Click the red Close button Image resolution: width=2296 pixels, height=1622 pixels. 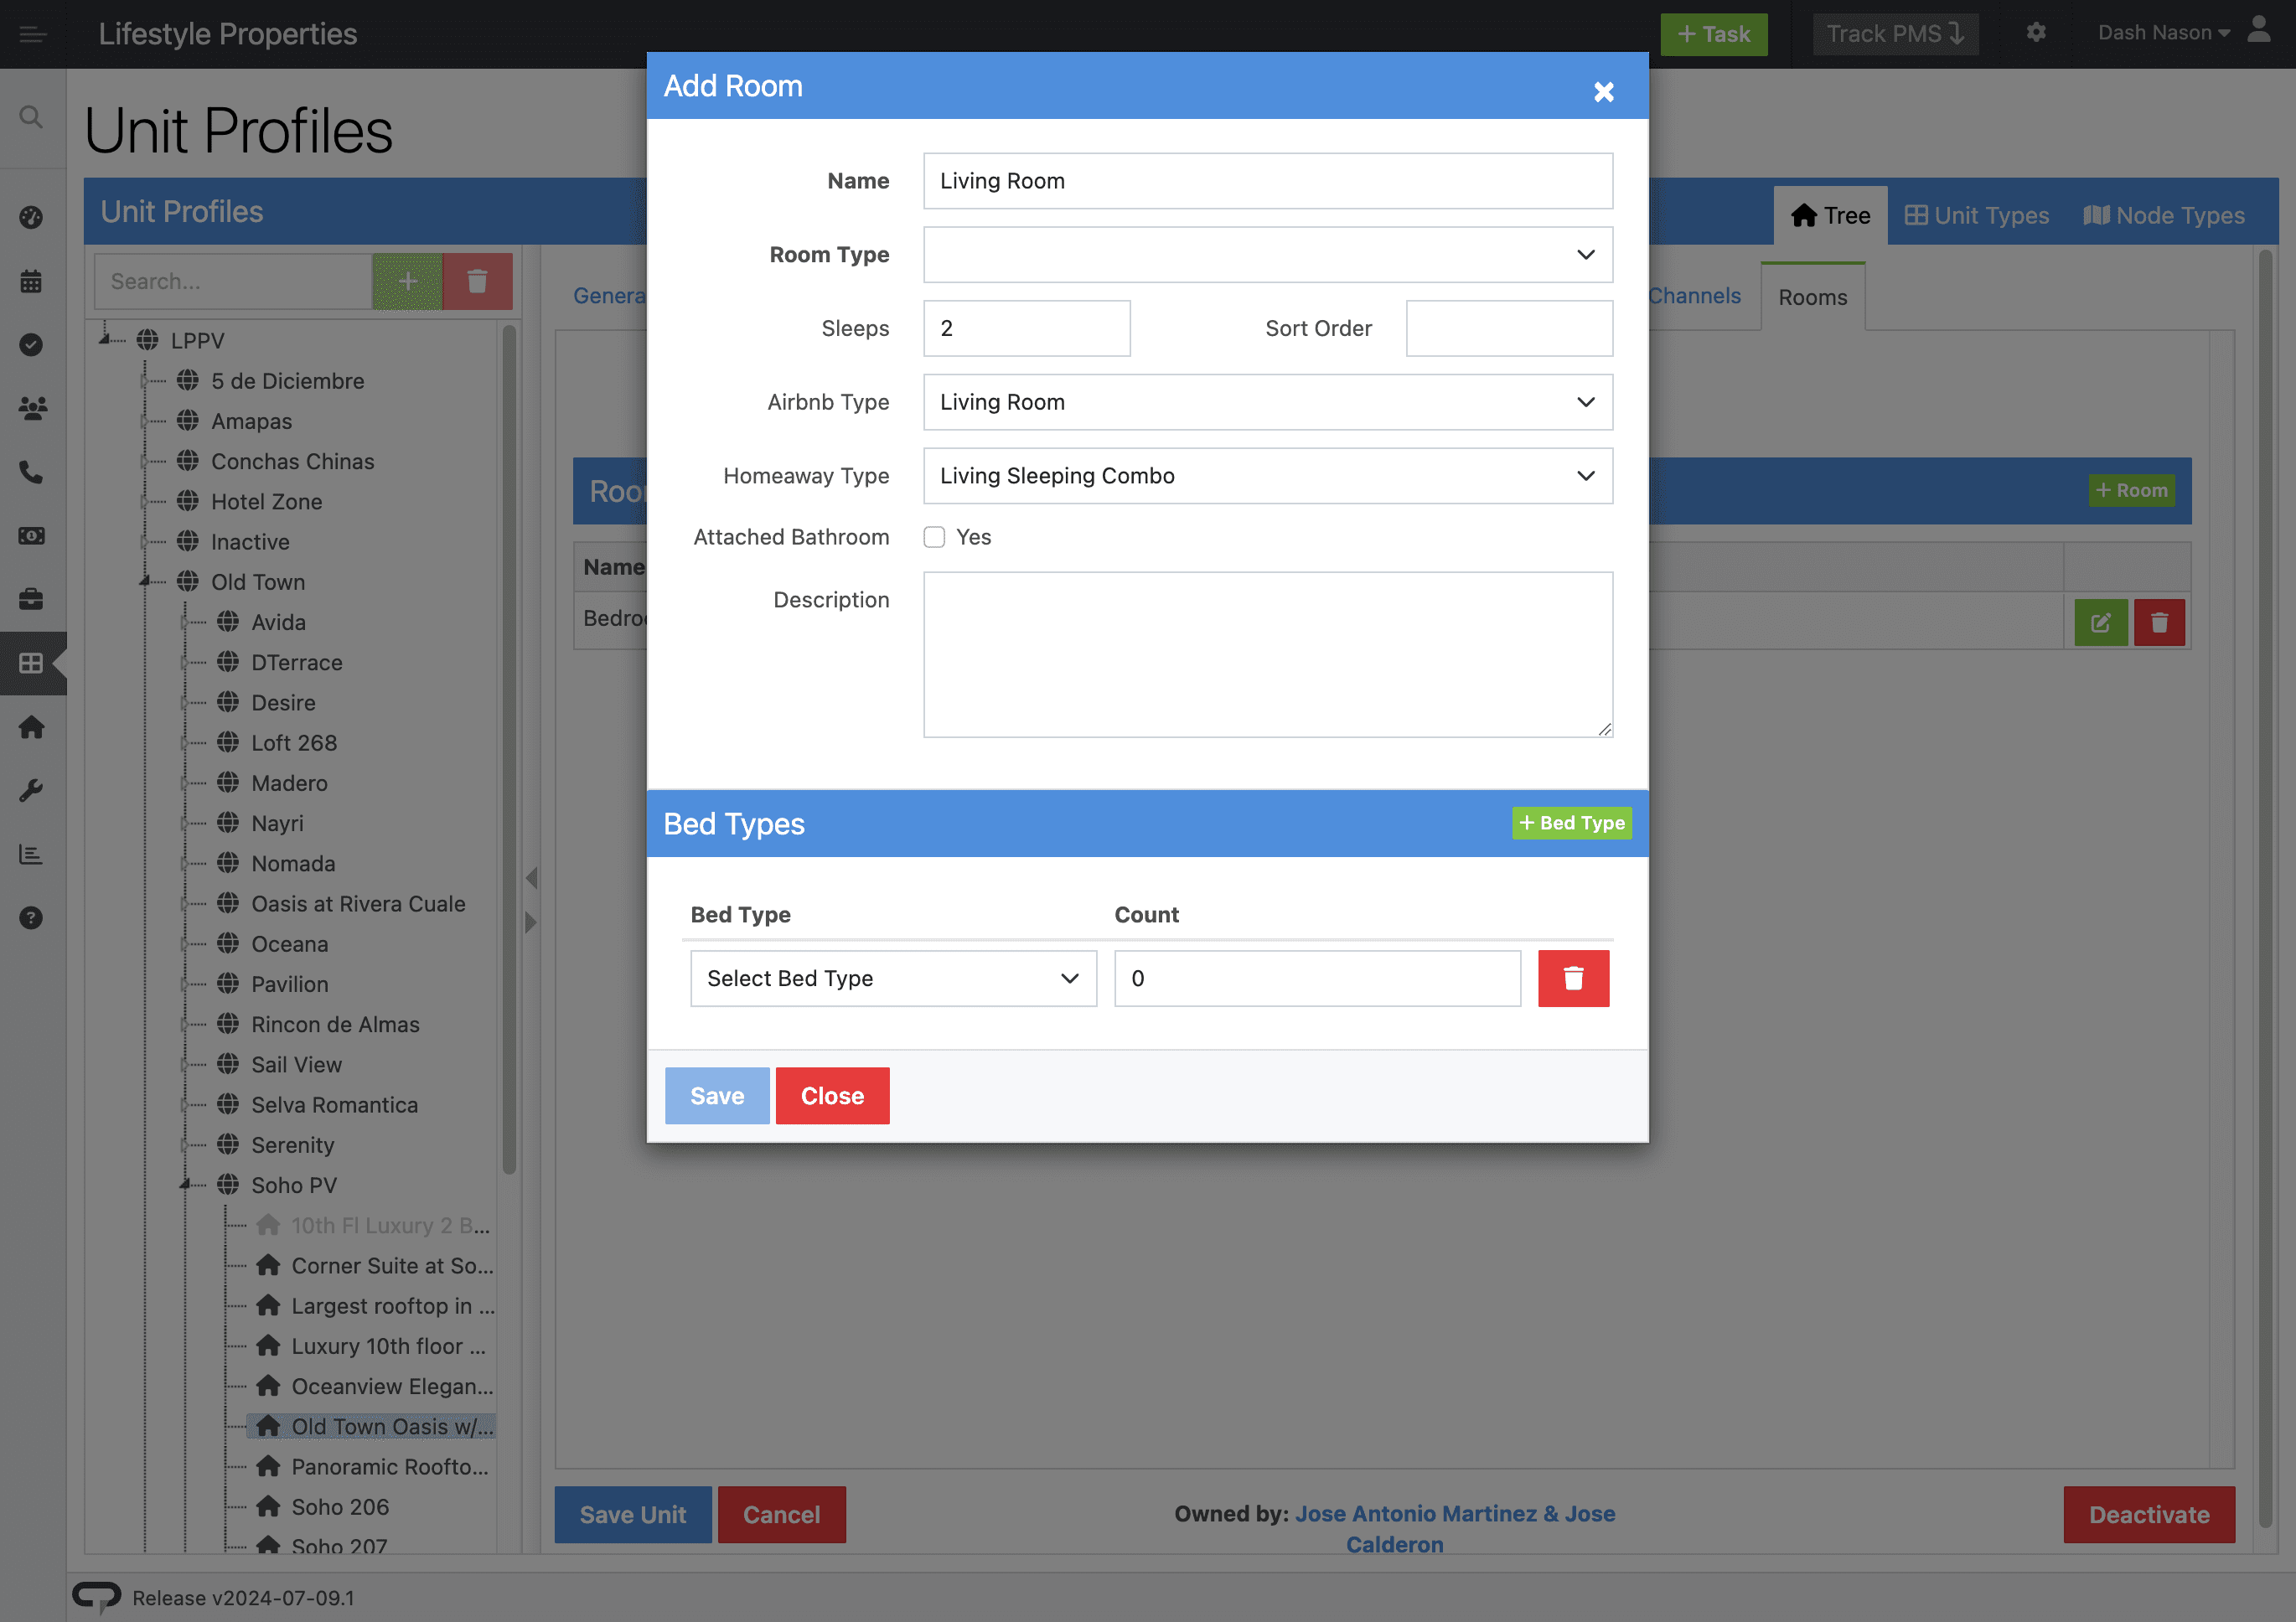(832, 1096)
